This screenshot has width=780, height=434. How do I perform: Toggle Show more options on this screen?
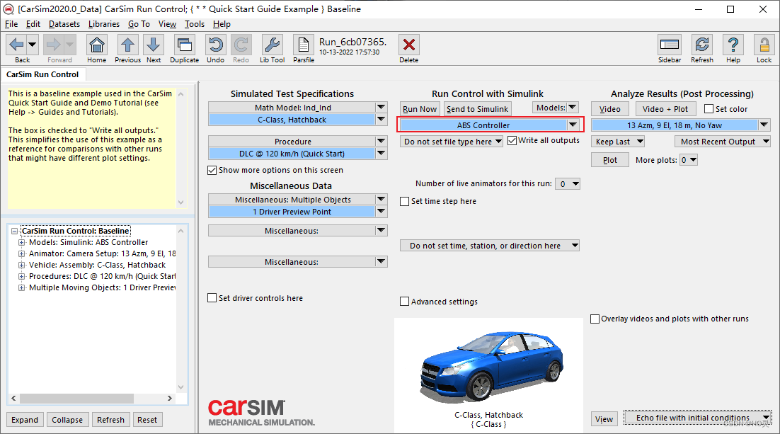(212, 170)
